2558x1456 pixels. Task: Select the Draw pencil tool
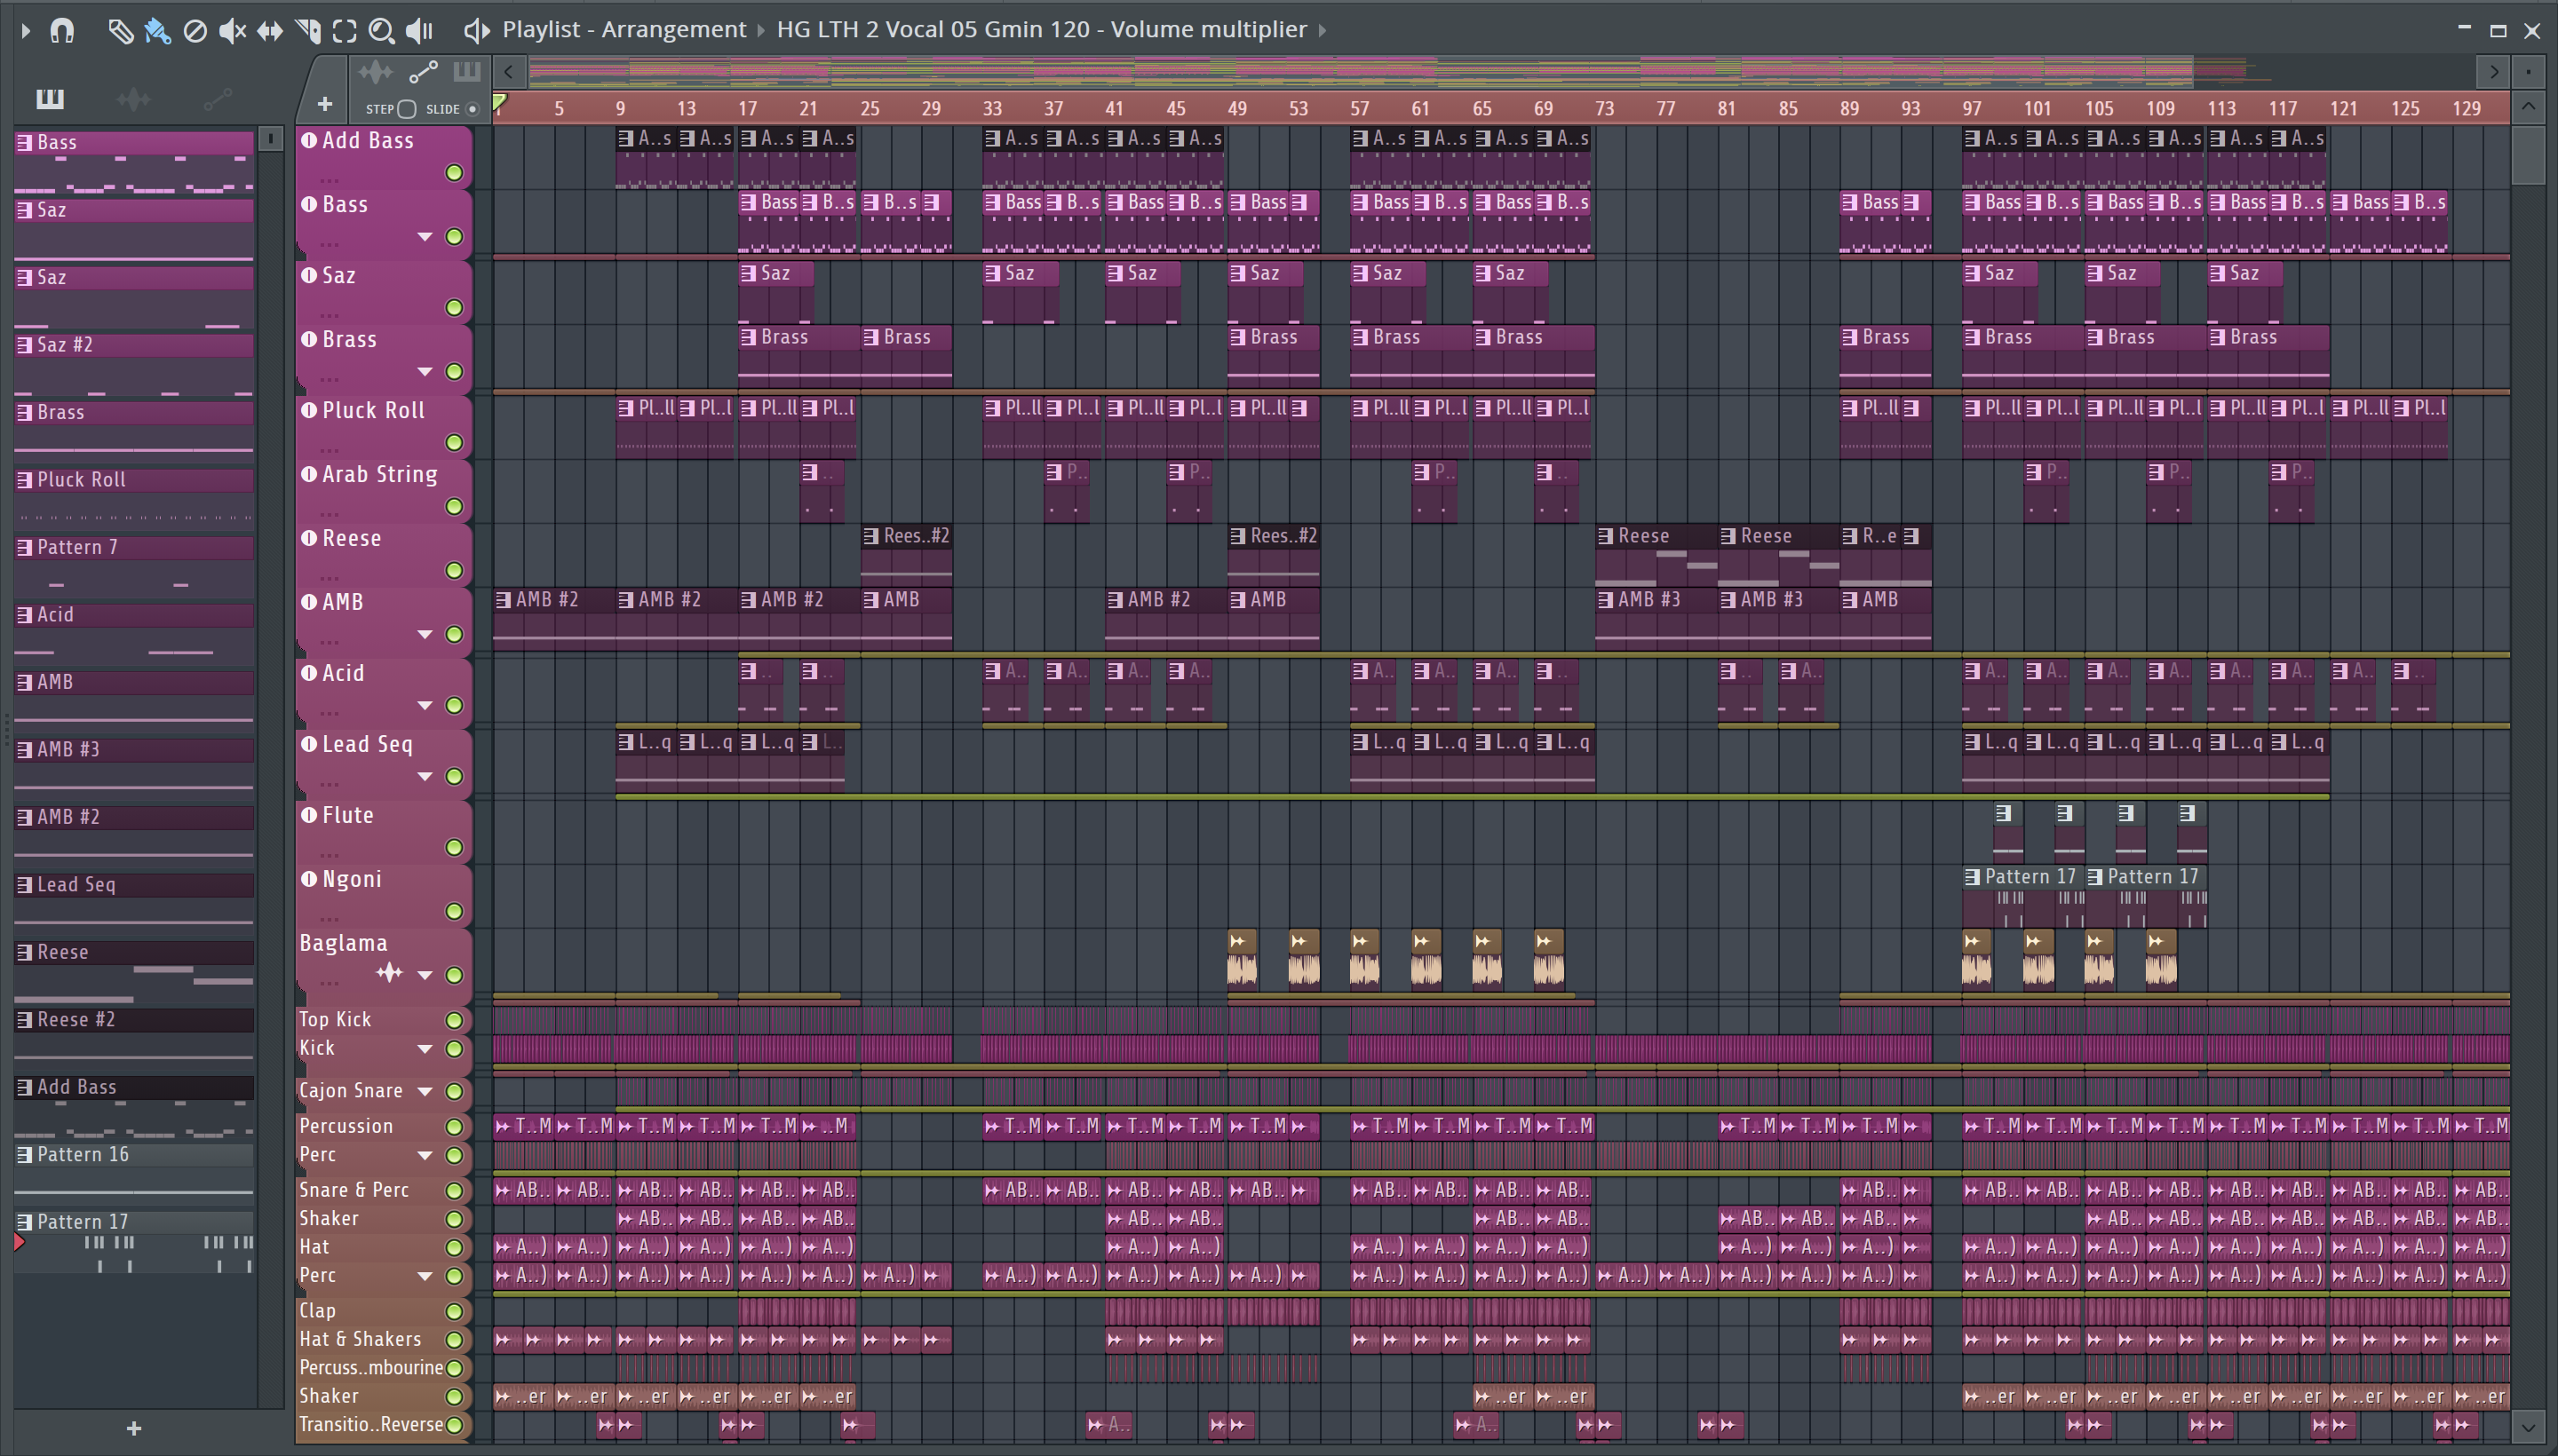click(120, 30)
